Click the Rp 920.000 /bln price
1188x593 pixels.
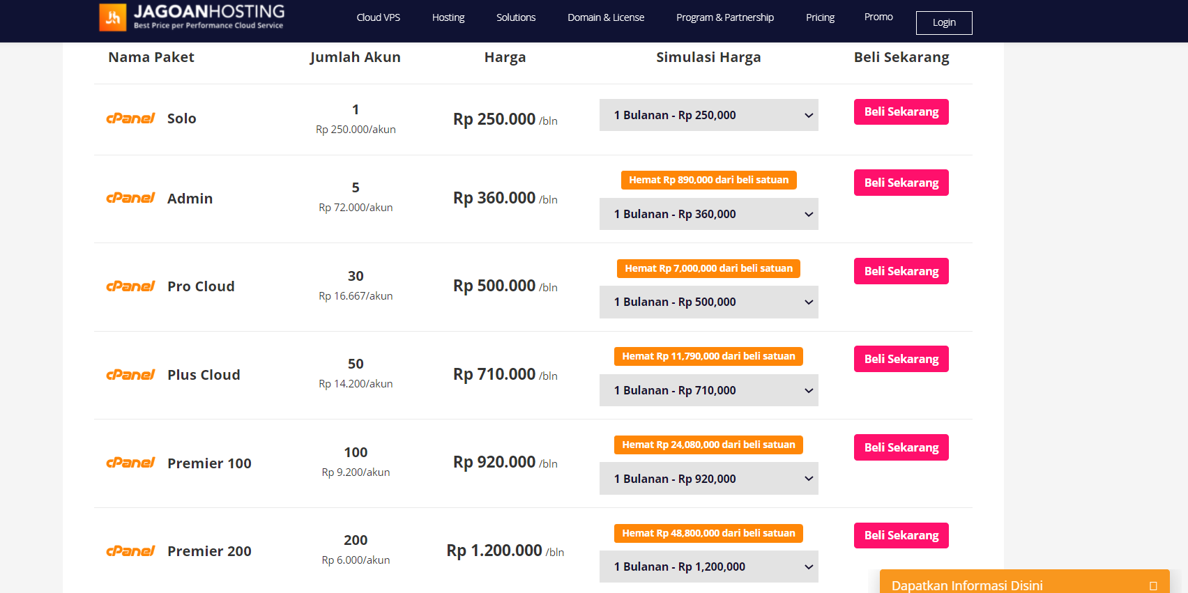(x=505, y=462)
